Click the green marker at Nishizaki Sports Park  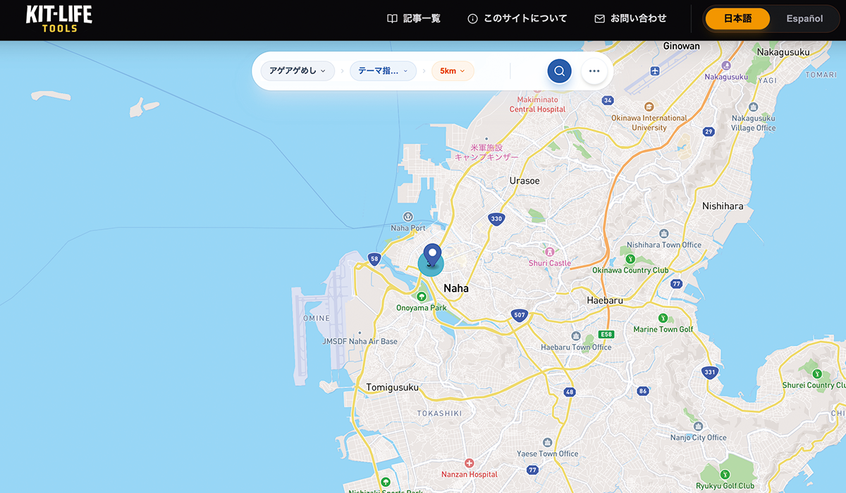(x=386, y=482)
